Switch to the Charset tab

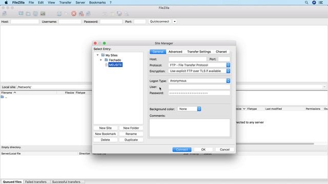tap(221, 52)
